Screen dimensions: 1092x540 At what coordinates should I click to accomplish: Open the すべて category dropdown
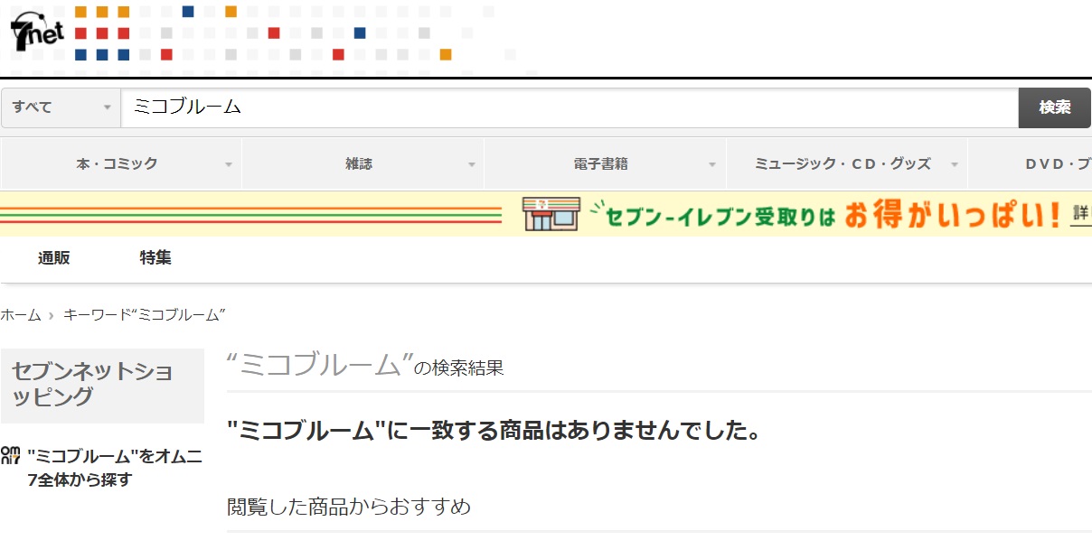click(61, 107)
